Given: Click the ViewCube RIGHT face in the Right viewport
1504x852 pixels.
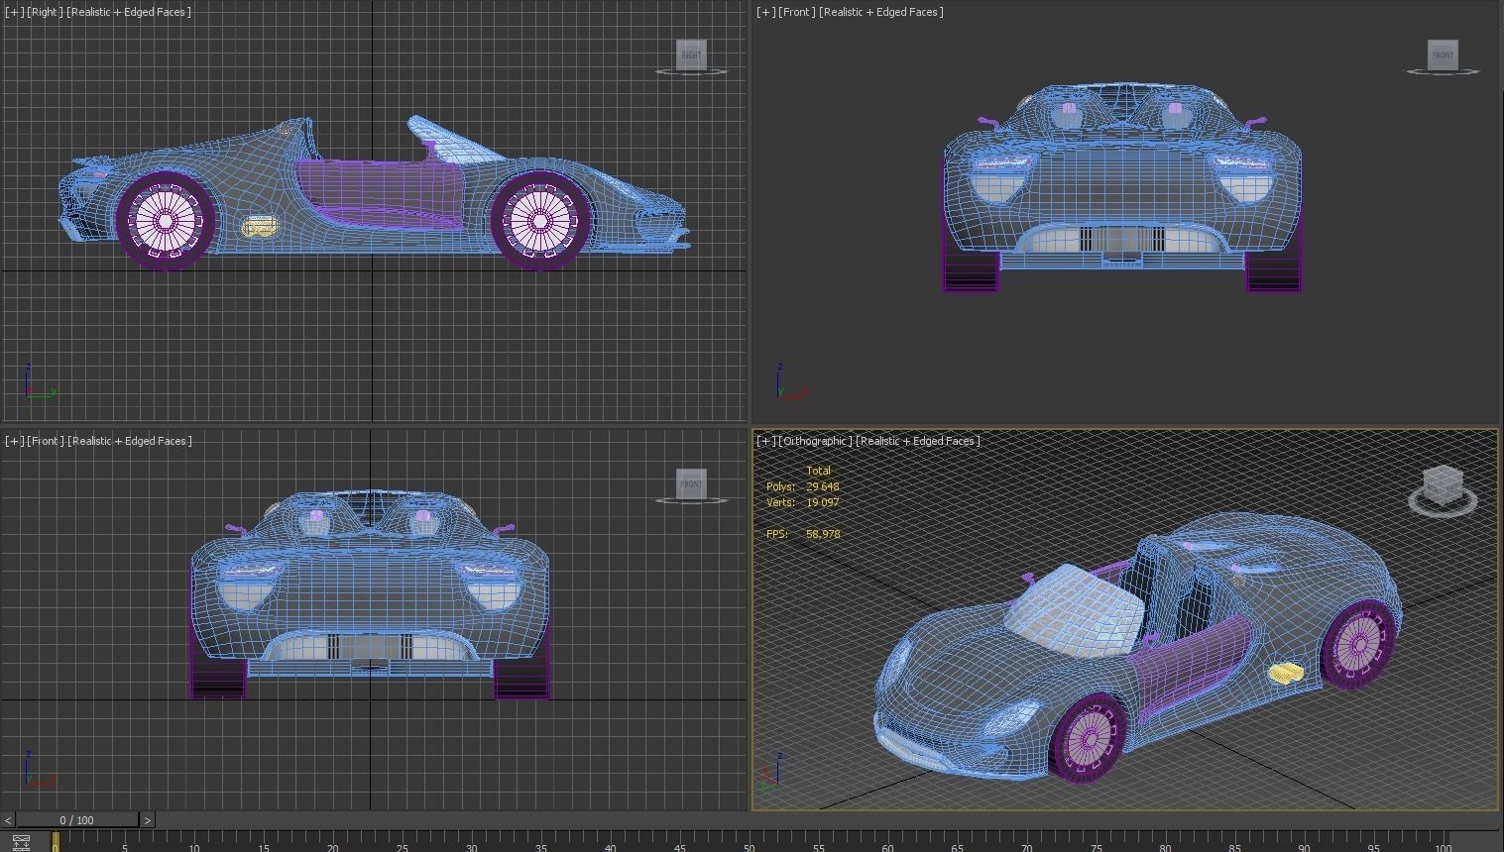Looking at the screenshot, I should 691,54.
